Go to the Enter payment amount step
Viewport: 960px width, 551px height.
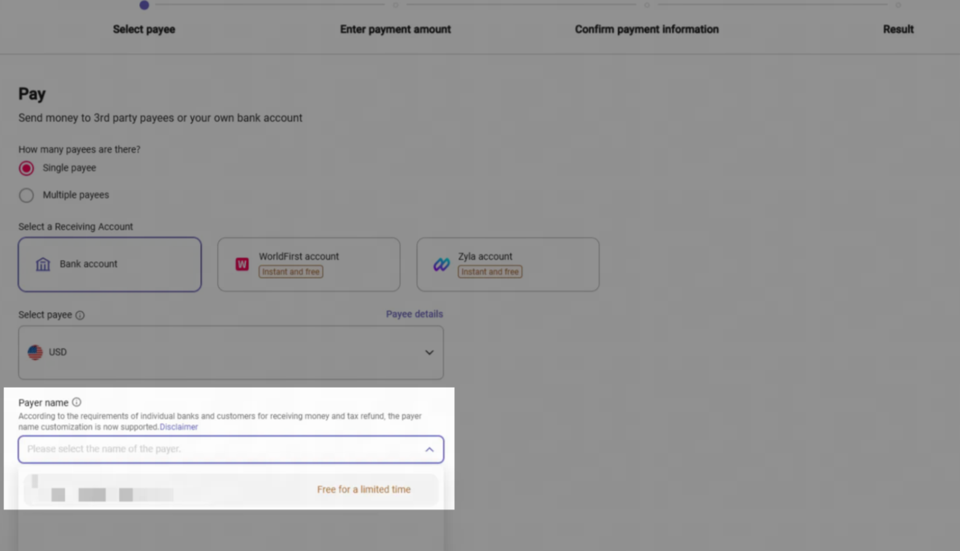pos(395,29)
